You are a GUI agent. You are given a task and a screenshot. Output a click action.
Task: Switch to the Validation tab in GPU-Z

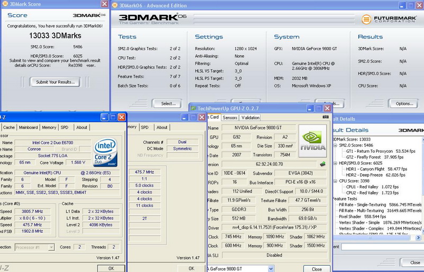250,118
